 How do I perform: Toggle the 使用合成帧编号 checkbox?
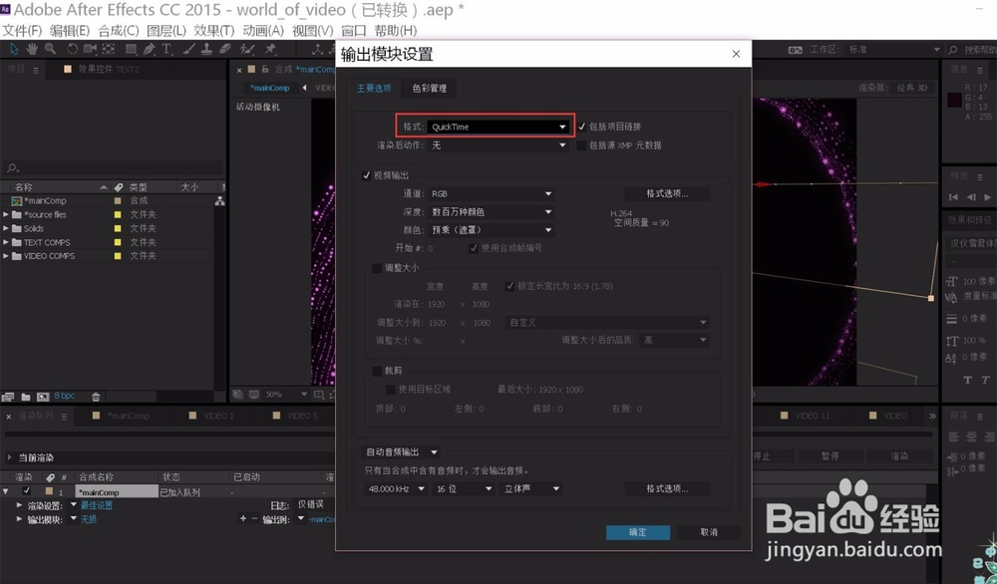click(x=473, y=248)
